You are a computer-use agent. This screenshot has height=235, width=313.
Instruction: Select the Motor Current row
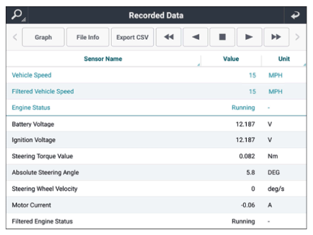pos(156,205)
